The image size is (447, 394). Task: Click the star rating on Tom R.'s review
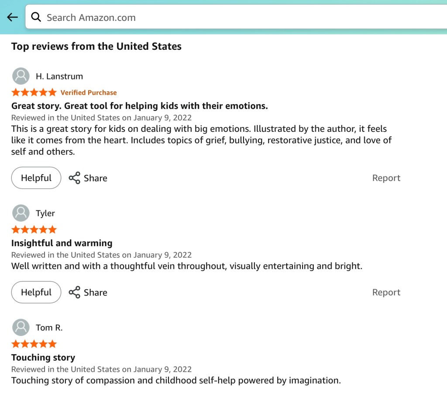pos(34,344)
